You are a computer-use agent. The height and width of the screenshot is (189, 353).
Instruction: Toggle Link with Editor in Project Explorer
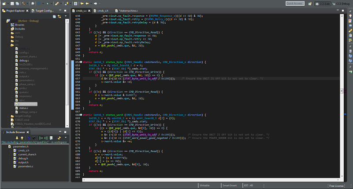(59, 16)
